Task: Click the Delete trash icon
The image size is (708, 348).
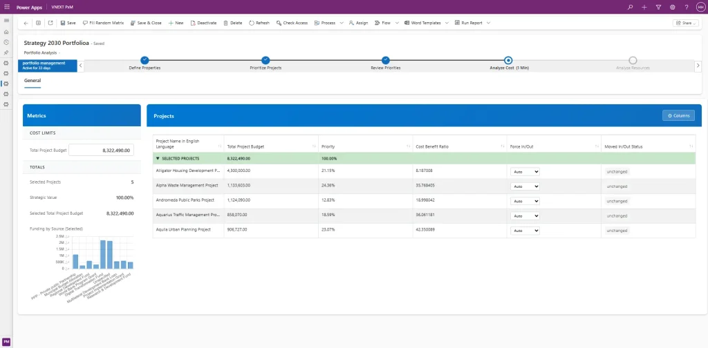Action: [x=225, y=23]
